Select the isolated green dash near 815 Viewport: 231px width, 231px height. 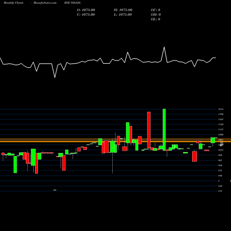(x=55, y=190)
